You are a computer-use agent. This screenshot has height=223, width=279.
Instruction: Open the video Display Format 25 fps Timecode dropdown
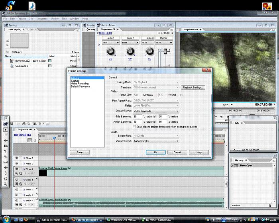[x=156, y=111]
